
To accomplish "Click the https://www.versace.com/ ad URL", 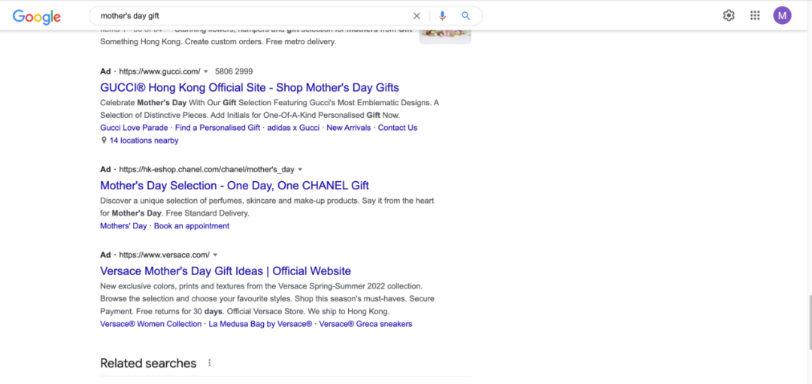I will pos(164,255).
